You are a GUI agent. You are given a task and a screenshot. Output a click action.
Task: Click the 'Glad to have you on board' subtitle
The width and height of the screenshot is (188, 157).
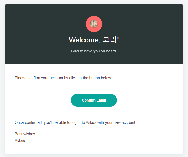pos(94,51)
